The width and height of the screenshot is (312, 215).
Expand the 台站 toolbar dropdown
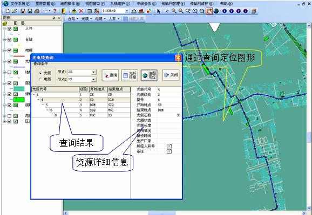[73, 19]
